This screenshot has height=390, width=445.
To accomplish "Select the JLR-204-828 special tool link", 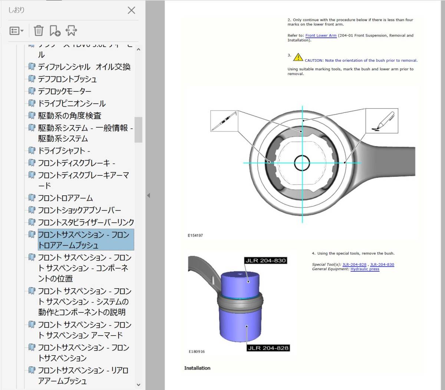I will tap(354, 264).
